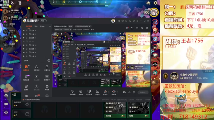Toggle the lock on the 文本 4 layer
The image size is (214, 120).
click(26, 30)
